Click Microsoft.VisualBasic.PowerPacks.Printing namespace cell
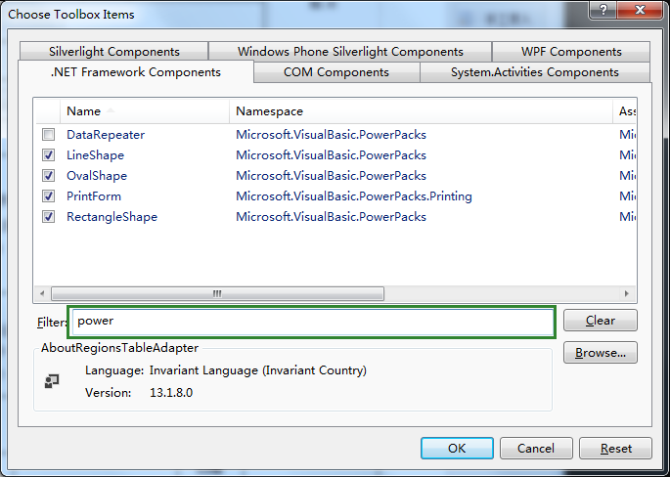This screenshot has height=477, width=670. [354, 196]
